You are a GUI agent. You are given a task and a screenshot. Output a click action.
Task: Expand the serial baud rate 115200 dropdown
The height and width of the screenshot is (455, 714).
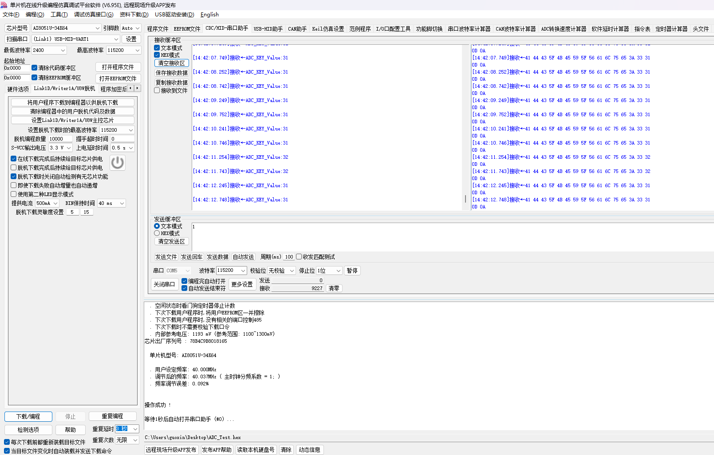[231, 271]
